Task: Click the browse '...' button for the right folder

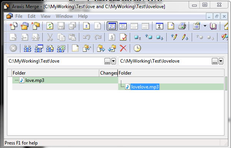Action: click(x=215, y=61)
